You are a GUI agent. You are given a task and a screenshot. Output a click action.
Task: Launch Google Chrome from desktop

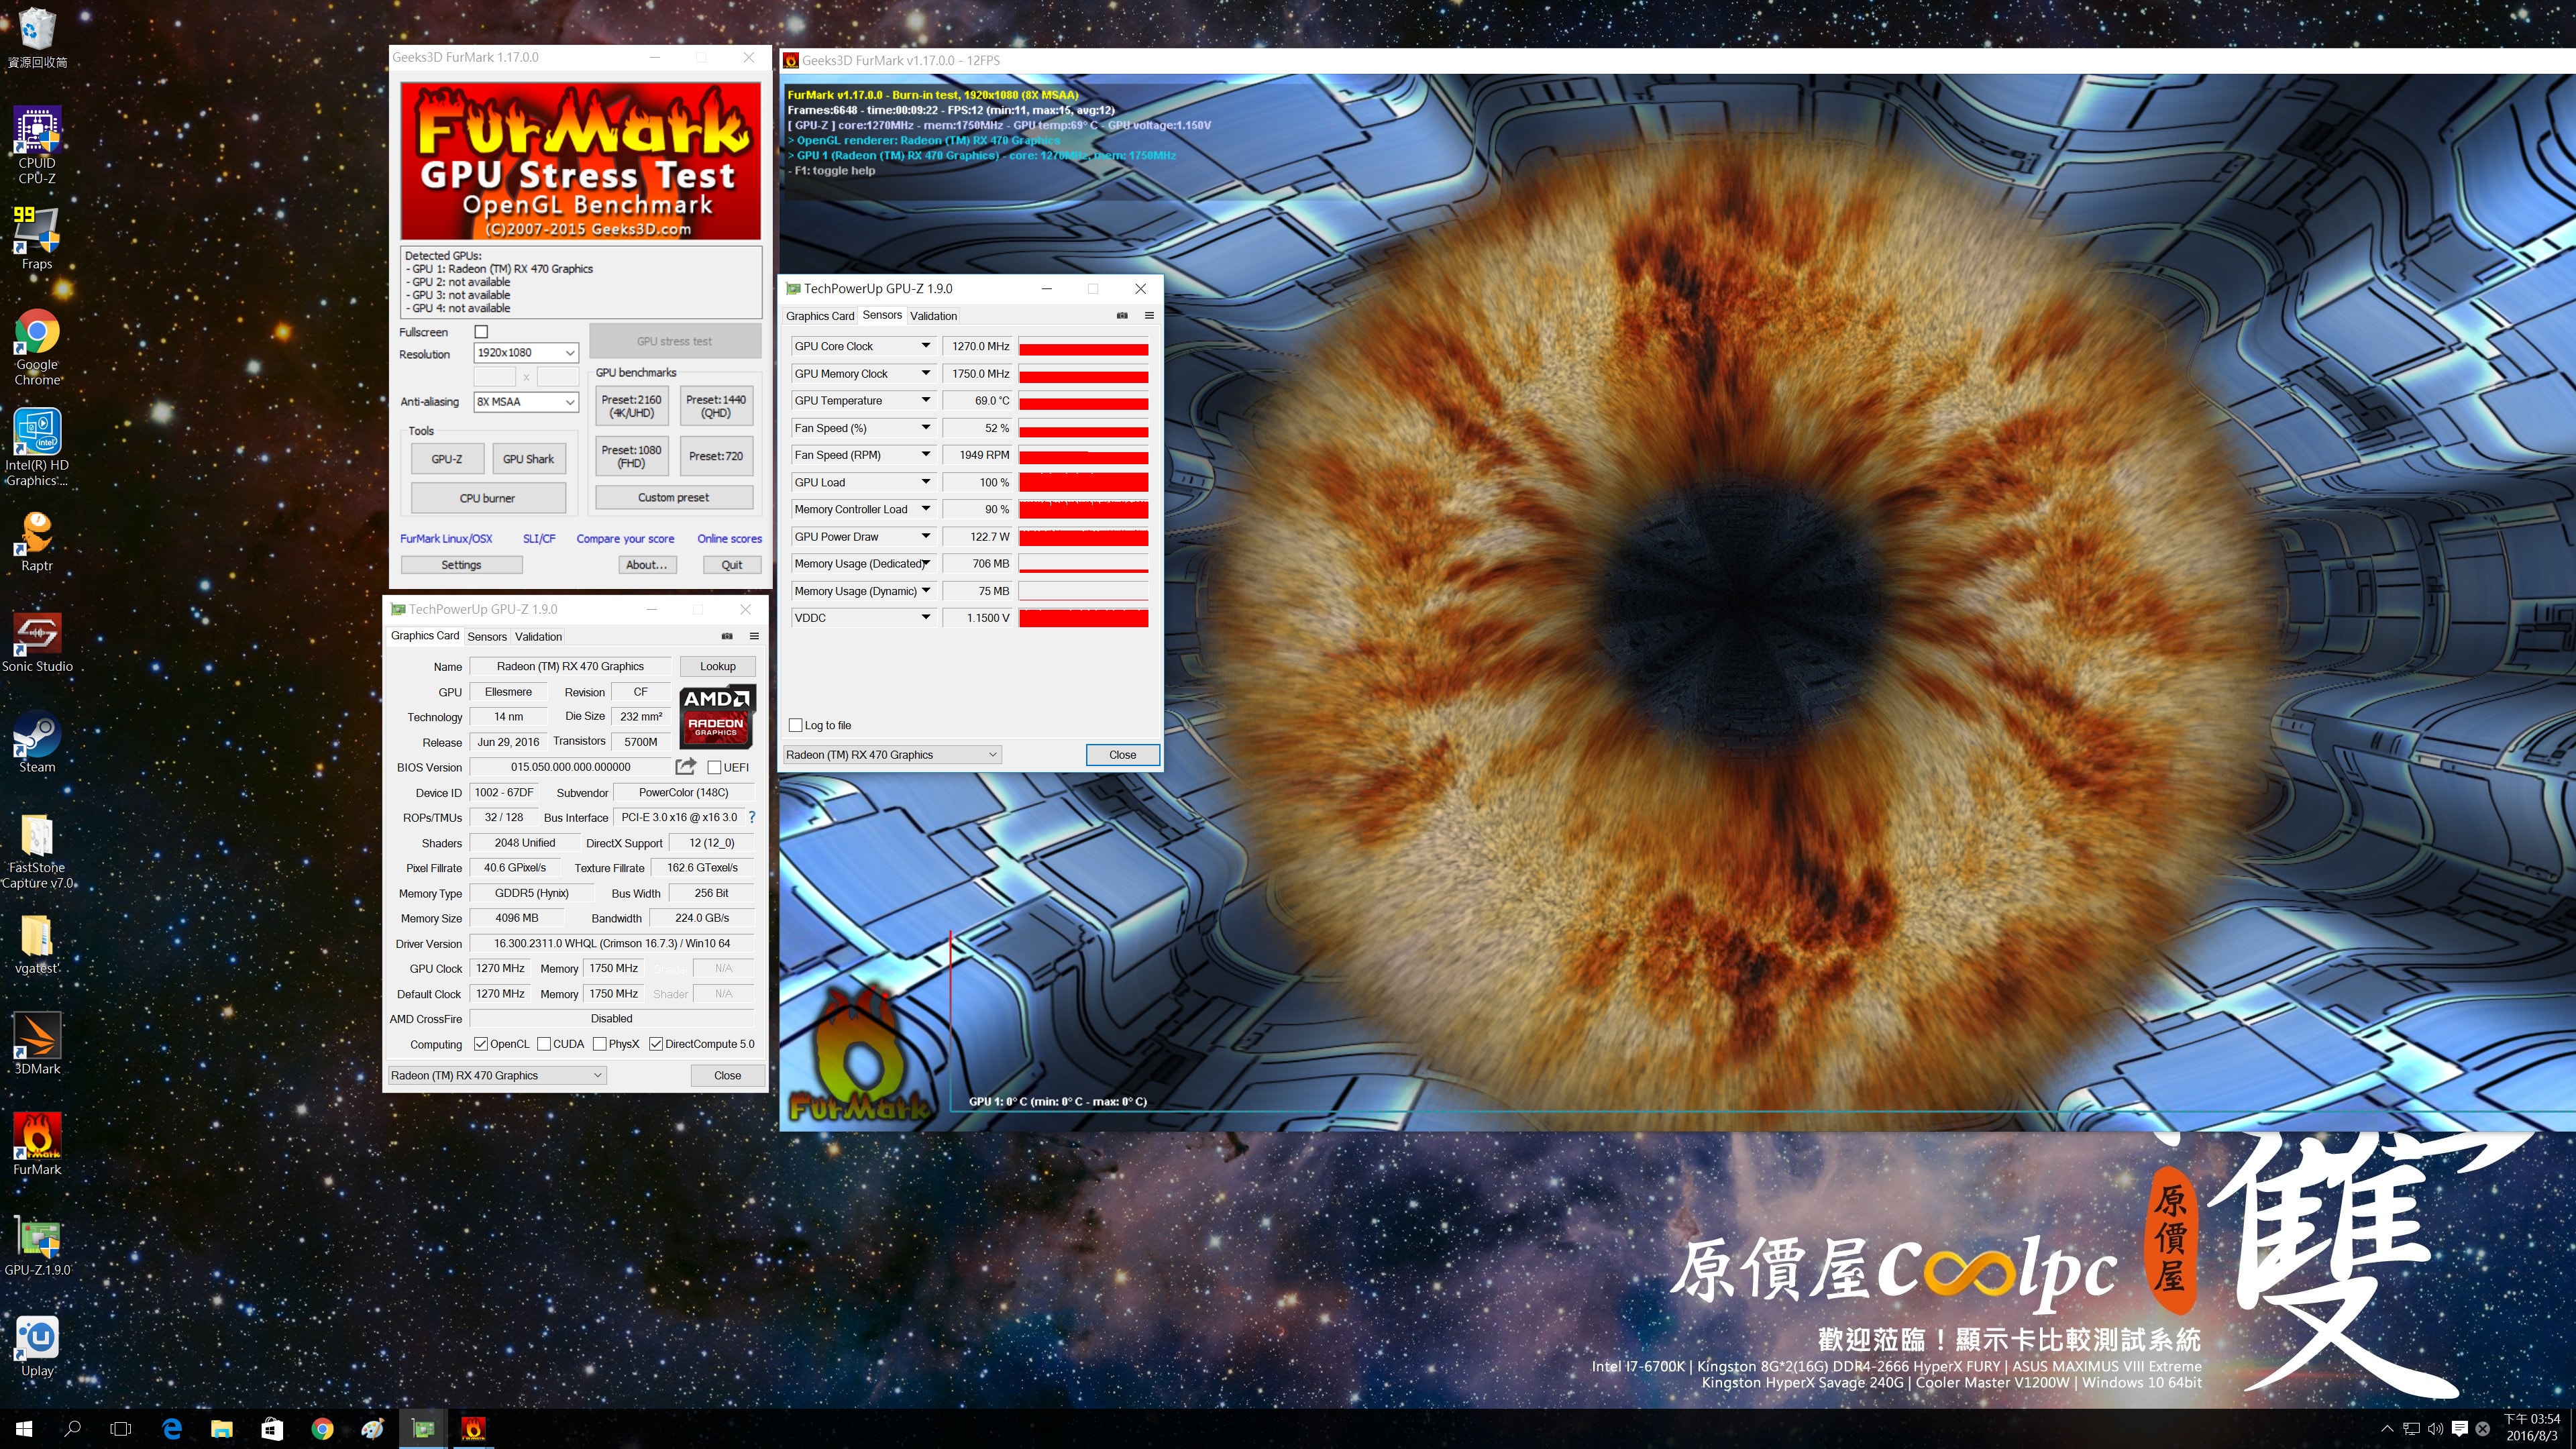37,347
